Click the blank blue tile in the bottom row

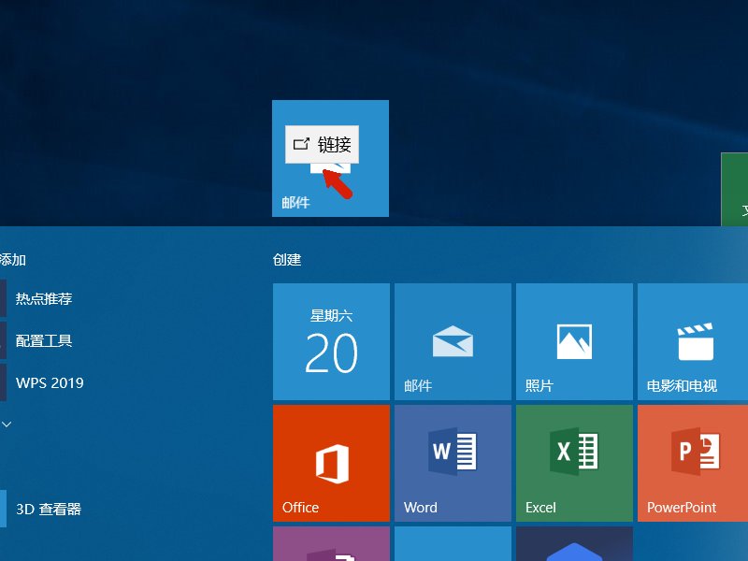click(453, 544)
